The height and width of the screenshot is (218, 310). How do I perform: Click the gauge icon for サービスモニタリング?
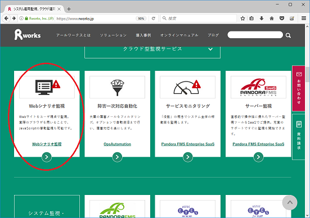point(187,87)
